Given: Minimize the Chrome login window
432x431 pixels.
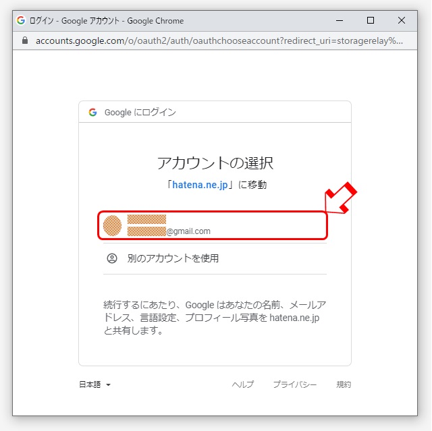Looking at the screenshot, I should [340, 20].
